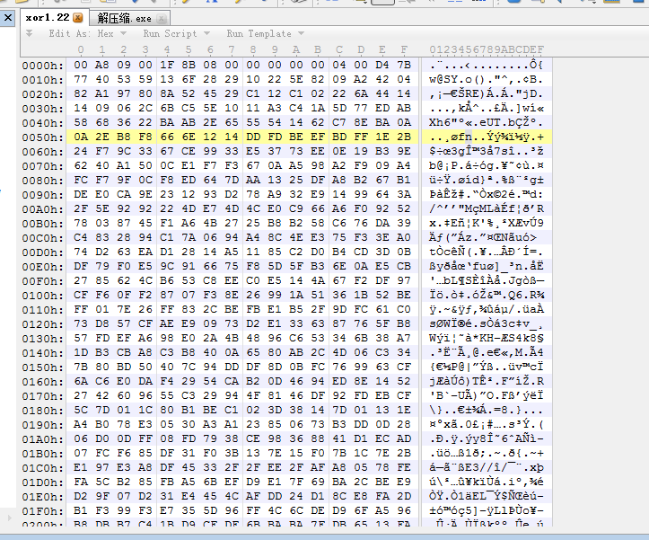
Task: Click ASCII text 'w@SY.o()' in row 0010h
Action: (x=458, y=79)
